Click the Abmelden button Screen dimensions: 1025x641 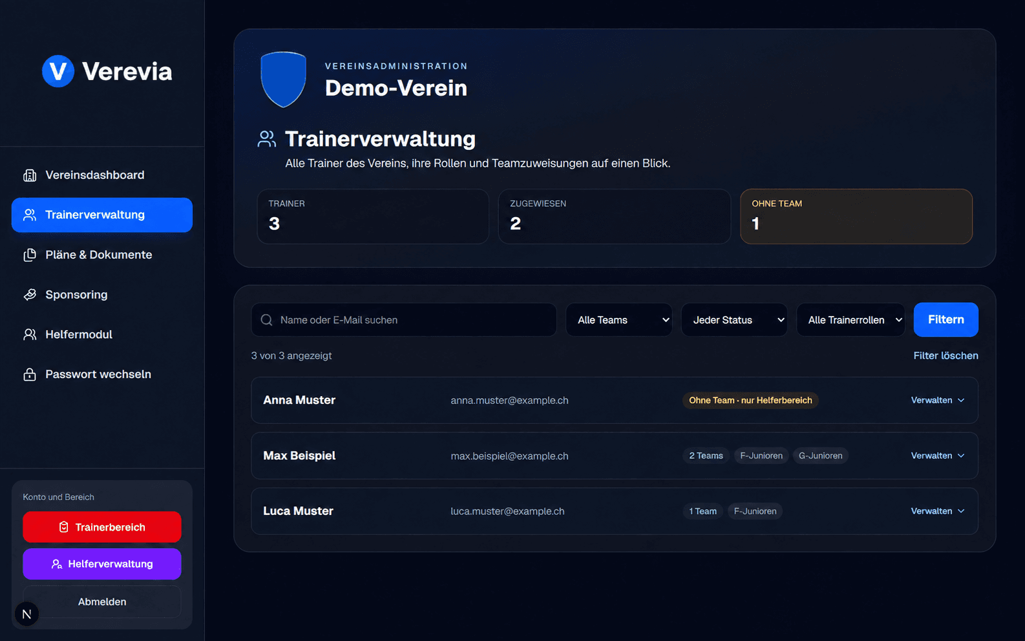pos(102,602)
